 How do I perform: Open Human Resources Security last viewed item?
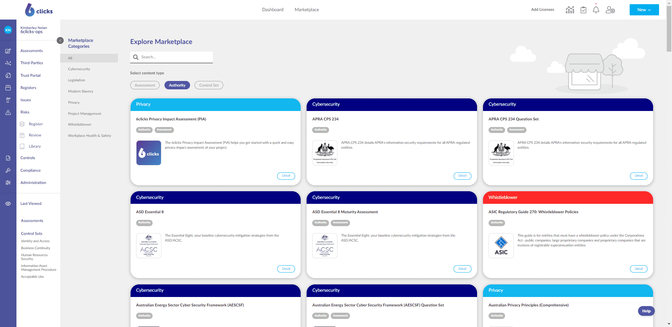(x=34, y=257)
